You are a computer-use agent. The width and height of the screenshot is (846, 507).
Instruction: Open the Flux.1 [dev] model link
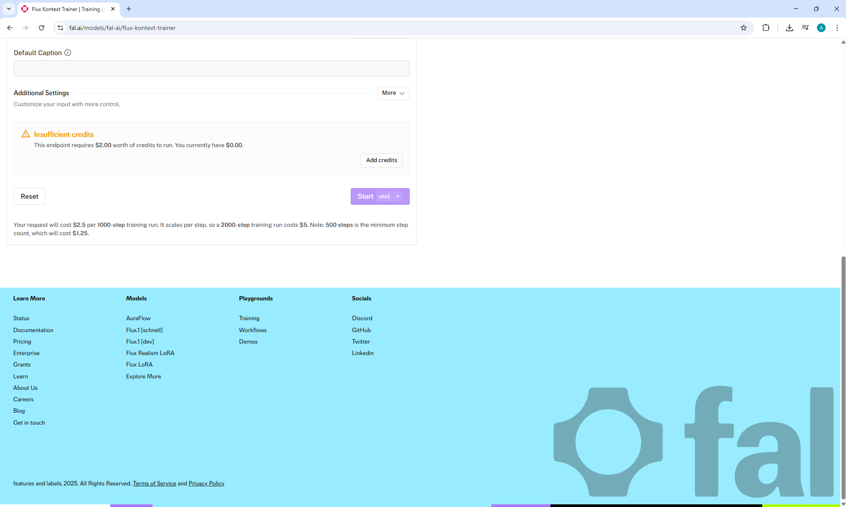point(140,341)
